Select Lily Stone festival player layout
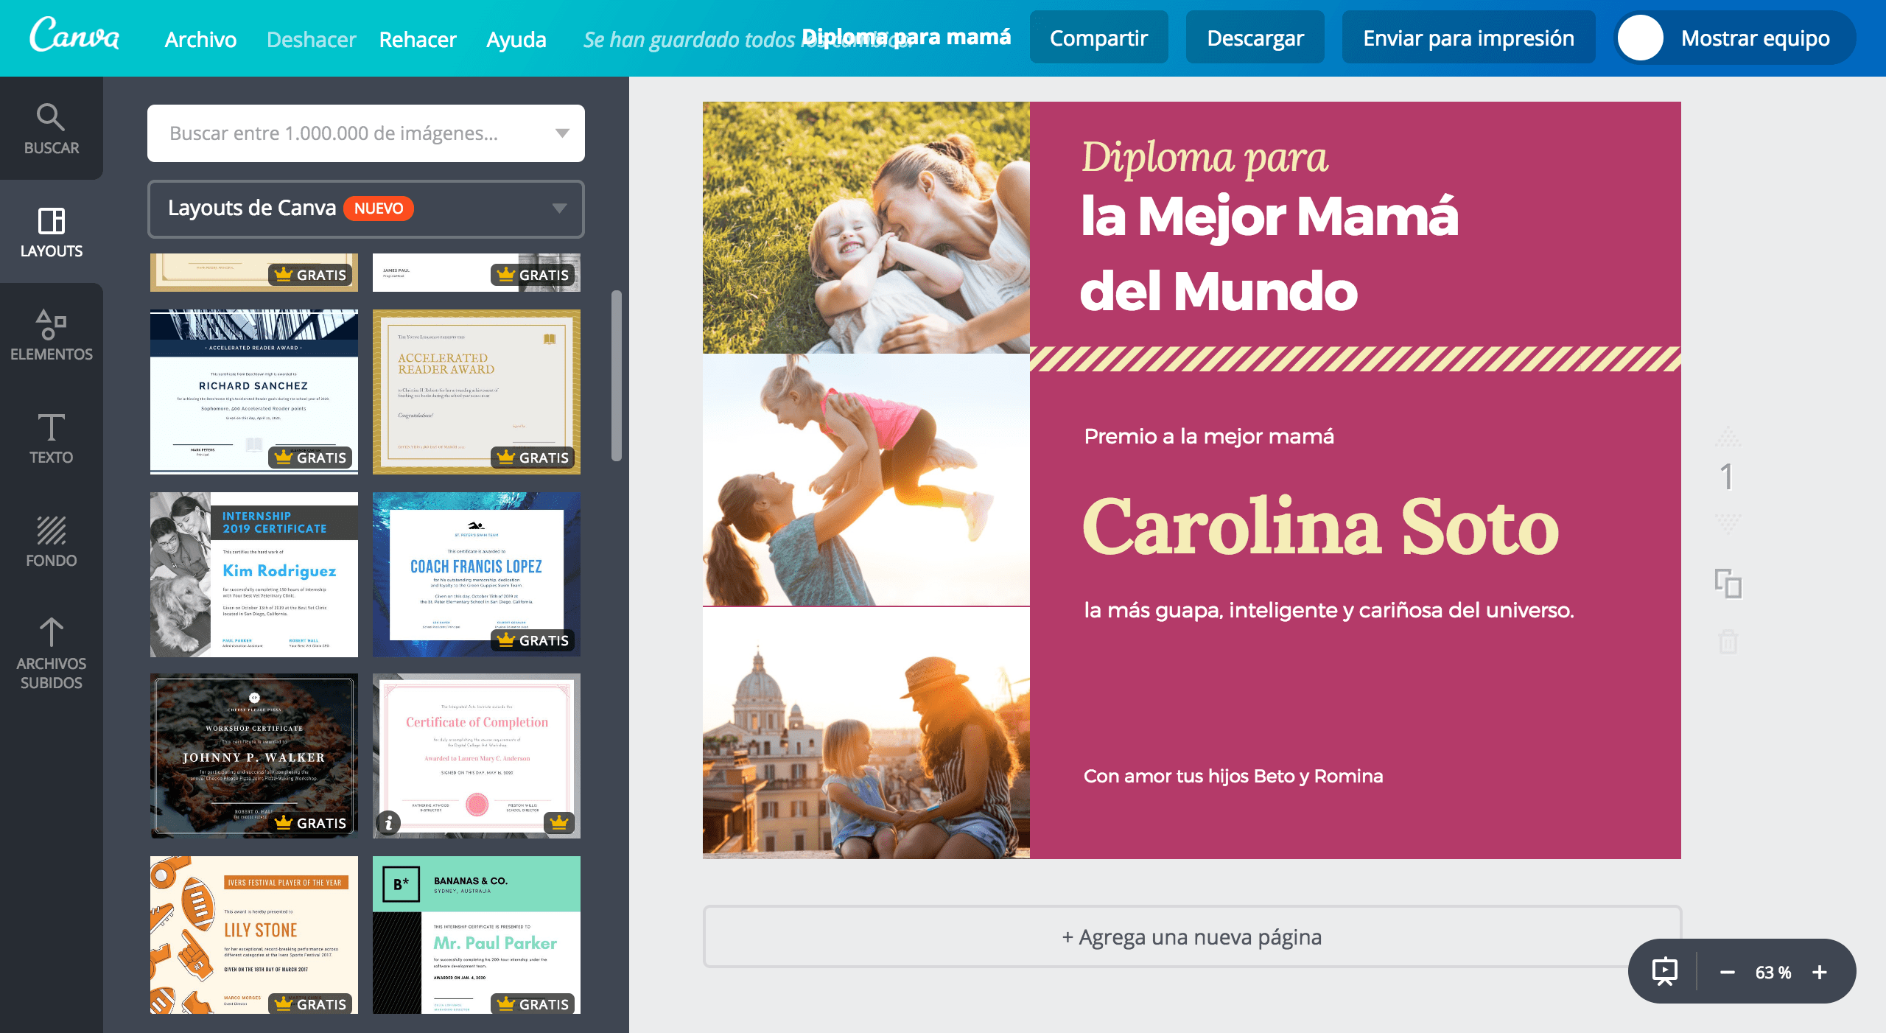The image size is (1886, 1033). click(x=254, y=935)
